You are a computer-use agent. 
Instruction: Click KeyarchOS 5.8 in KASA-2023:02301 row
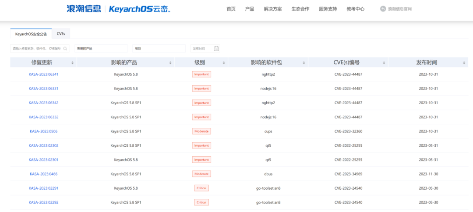click(x=126, y=159)
